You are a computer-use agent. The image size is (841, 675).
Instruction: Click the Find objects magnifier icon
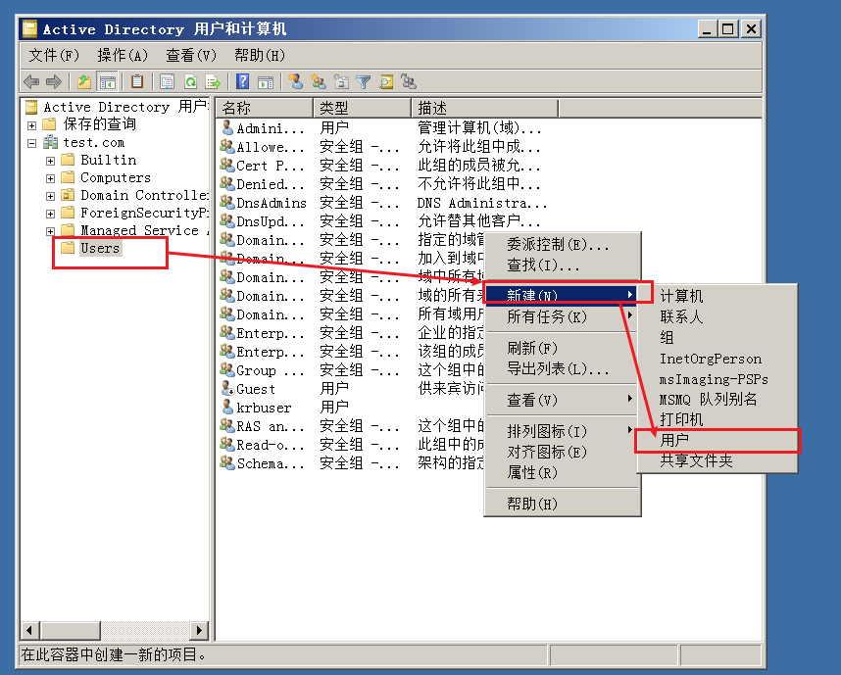coord(386,82)
